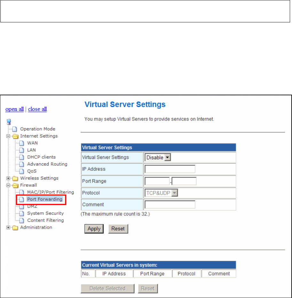Image resolution: width=292 pixels, height=298 pixels.
Task: Click the WAN page icon
Action: point(22,143)
